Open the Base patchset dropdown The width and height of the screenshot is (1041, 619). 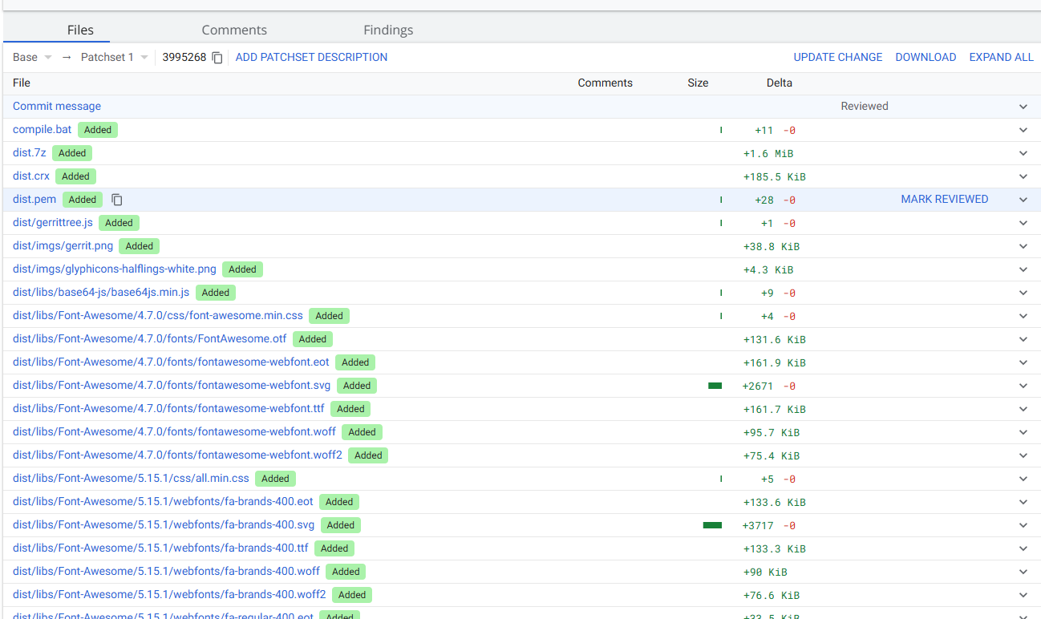click(33, 58)
